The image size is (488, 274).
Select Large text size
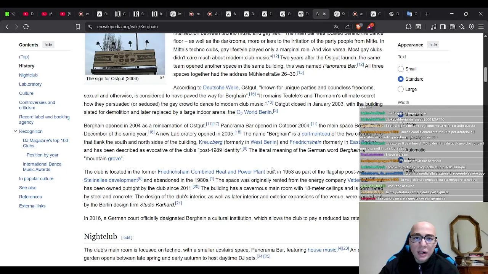[401, 89]
